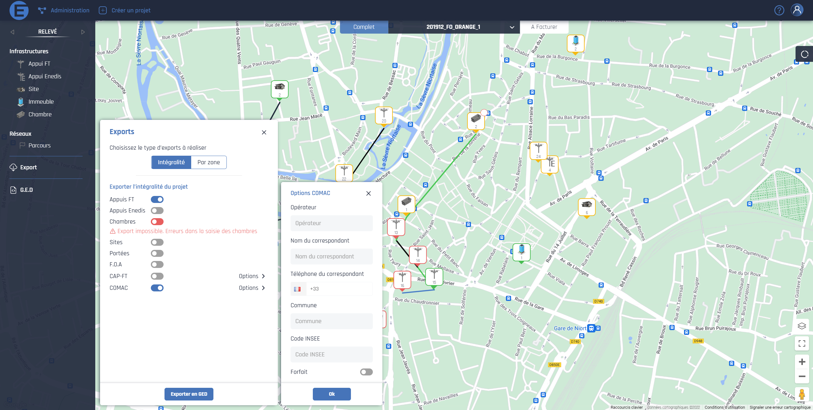Select the Immeuble infrastructure icon

[x=21, y=102]
